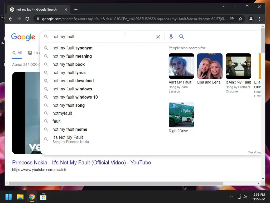Click the horizontal scrollbar thumb
The height and width of the screenshot is (203, 270).
(x=116, y=183)
